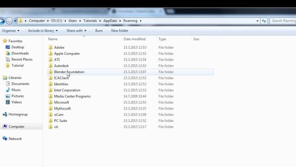Open the recent pages dropdown arrow
The height and width of the screenshot is (167, 296).
point(15,21)
